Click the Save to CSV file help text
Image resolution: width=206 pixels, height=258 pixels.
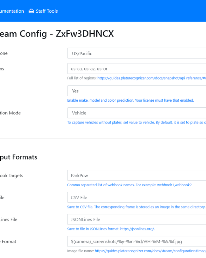[x=136, y=207]
